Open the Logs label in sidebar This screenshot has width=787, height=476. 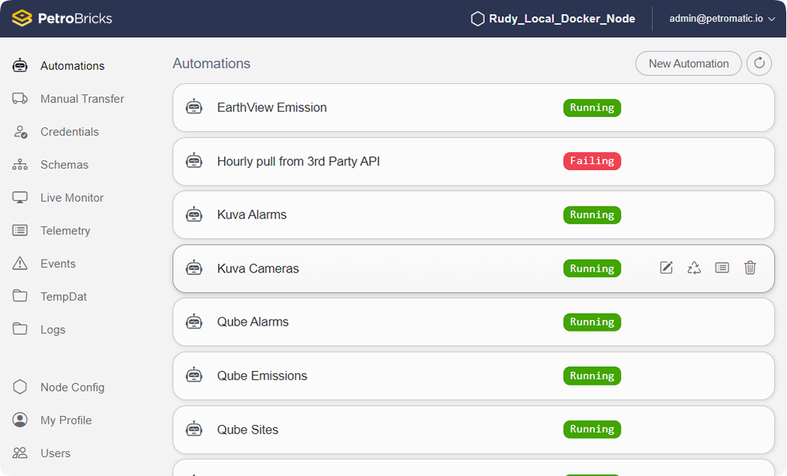[53, 330]
